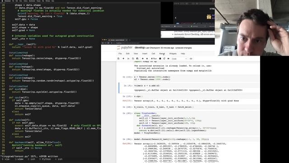The image size is (289, 163).
Task: Select the z.cpu() cell
Action: tap(196, 96)
